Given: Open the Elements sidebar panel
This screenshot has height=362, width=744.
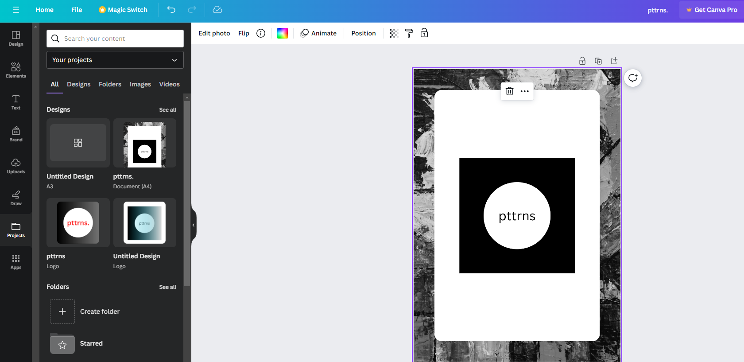Looking at the screenshot, I should (x=16, y=70).
